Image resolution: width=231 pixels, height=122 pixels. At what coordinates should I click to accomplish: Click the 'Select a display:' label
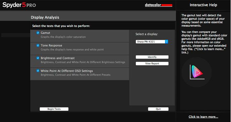[x=147, y=34]
